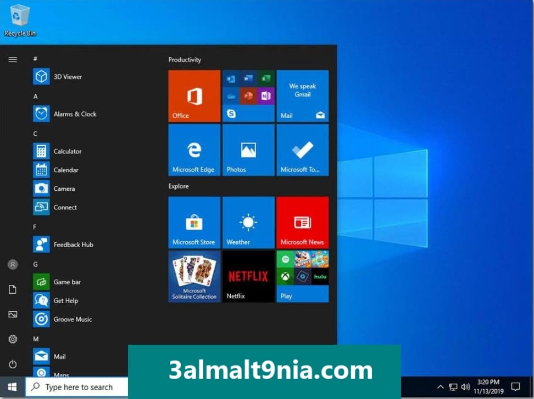Open Get Help app
534x399 pixels.
(56, 301)
